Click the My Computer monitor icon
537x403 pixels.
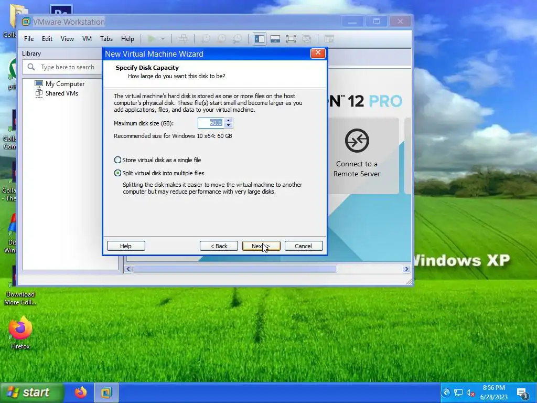(x=39, y=84)
